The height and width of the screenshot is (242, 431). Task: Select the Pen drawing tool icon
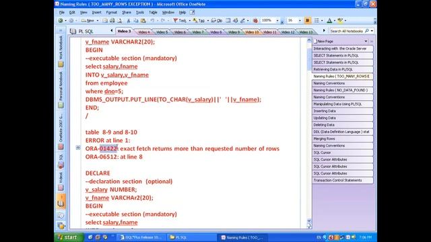tap(242, 21)
